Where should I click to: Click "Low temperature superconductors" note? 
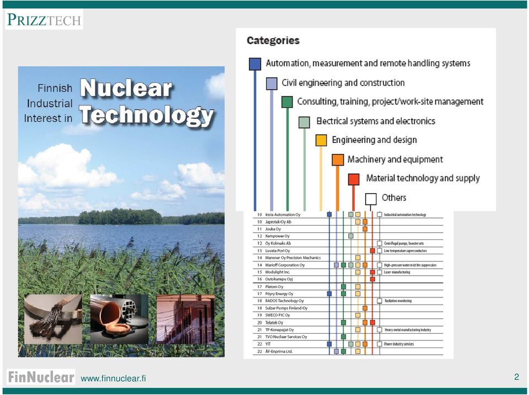[x=406, y=250]
